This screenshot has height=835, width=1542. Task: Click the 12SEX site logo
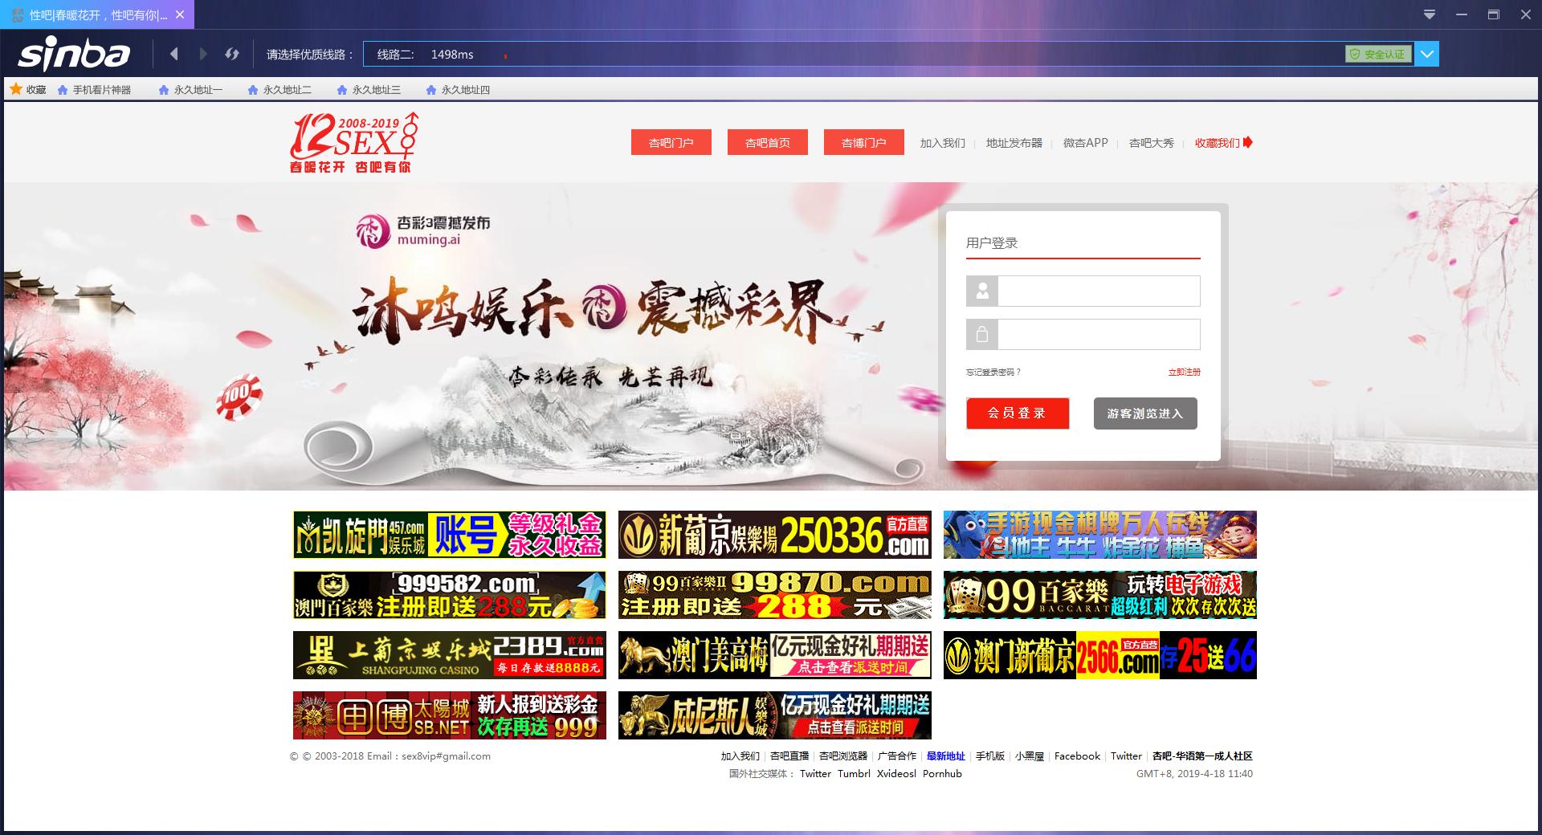pyautogui.click(x=354, y=143)
